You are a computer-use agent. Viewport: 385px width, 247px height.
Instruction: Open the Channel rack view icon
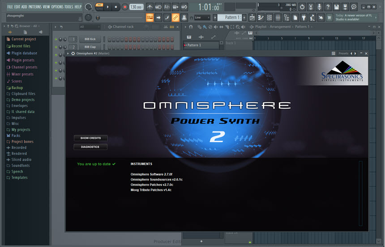tap(269, 17)
